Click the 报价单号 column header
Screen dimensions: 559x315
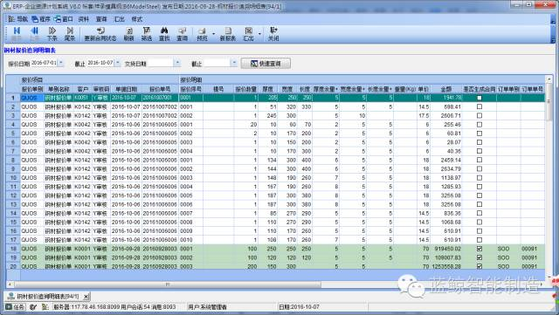pyautogui.click(x=160, y=89)
